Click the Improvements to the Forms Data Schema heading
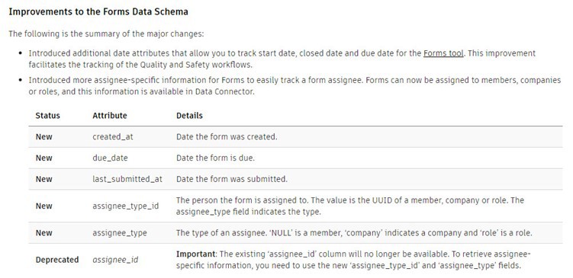Viewport: 573px width, 278px height. point(98,11)
